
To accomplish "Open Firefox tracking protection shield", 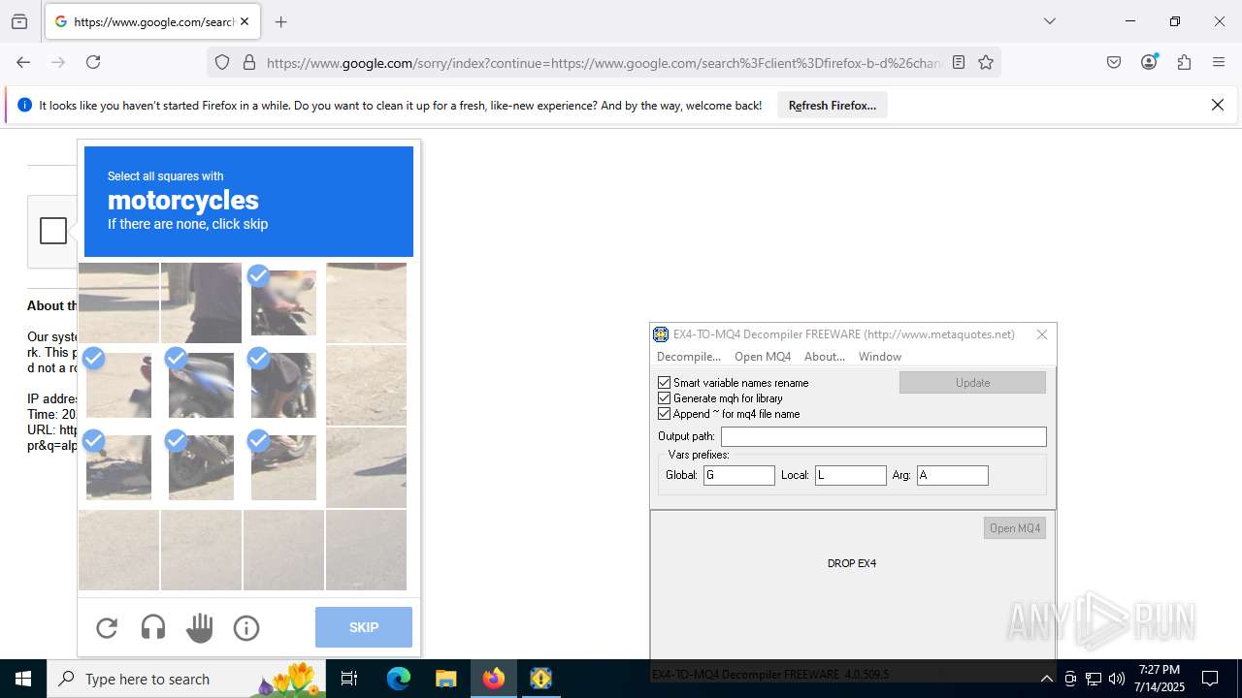I will tap(222, 62).
